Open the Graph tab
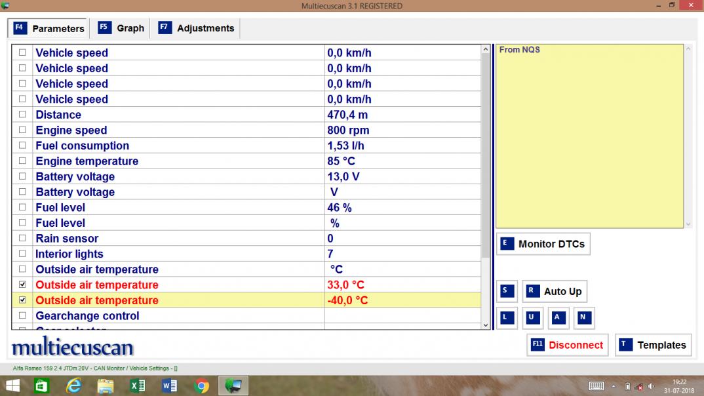The height and width of the screenshot is (396, 704). 121,28
